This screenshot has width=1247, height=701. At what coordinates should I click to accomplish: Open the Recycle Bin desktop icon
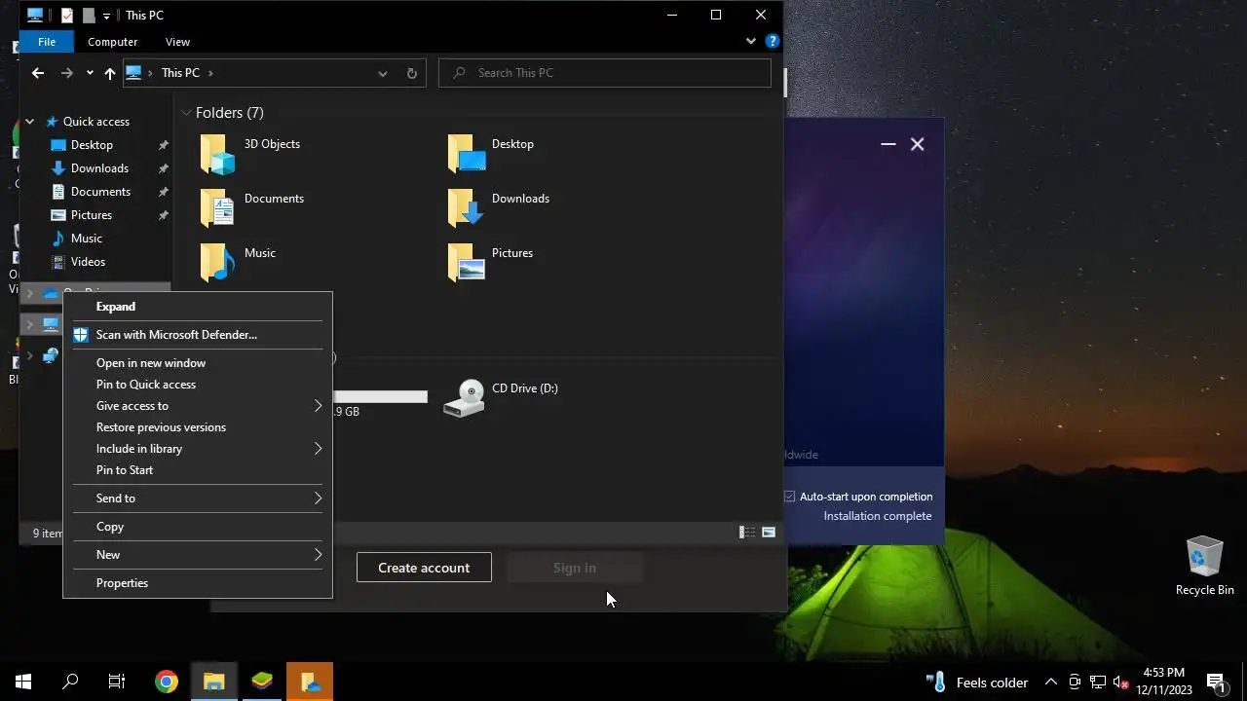1205,565
